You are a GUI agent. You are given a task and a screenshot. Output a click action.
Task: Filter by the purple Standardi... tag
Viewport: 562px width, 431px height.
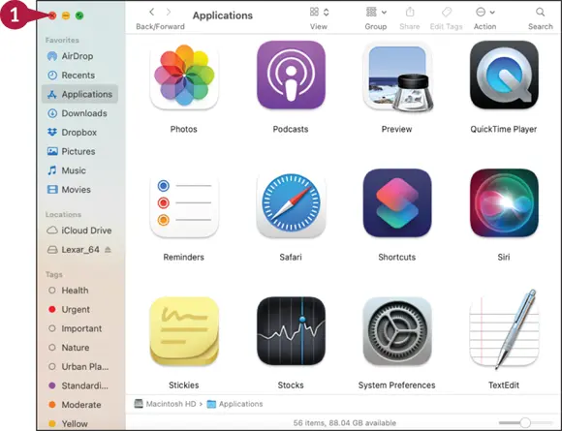pos(79,385)
